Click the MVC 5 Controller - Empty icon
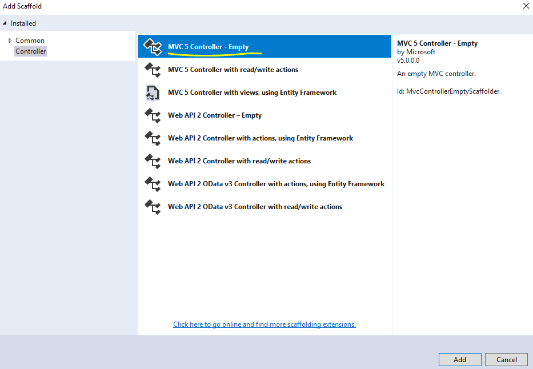 coord(153,46)
